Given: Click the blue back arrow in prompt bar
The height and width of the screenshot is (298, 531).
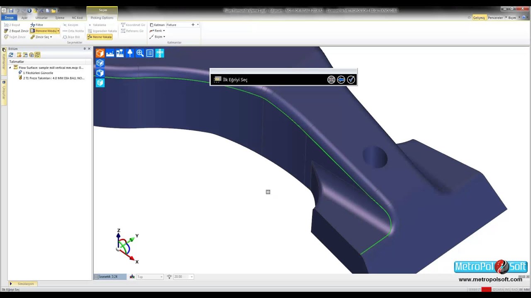Looking at the screenshot, I should tap(341, 79).
